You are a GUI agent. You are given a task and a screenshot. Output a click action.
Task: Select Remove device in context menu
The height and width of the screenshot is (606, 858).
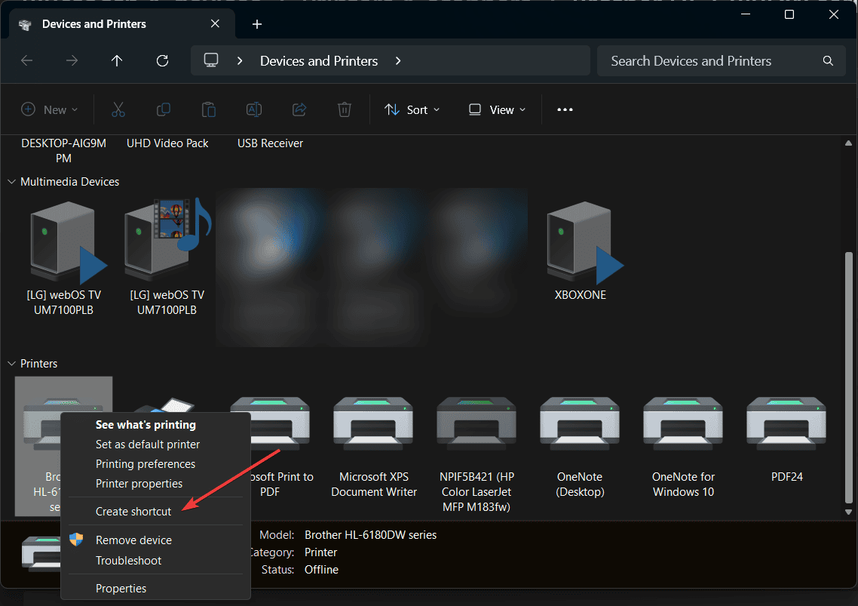133,540
